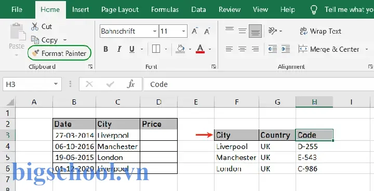The image size is (374, 191).
Task: Align text left
Action: click(x=229, y=49)
